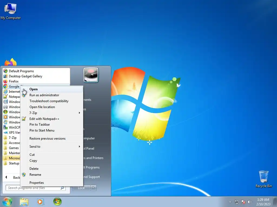Expand the Startup folder in the programs list

[11, 163]
